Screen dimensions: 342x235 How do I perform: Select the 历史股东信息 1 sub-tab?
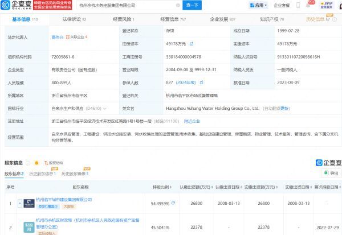[43, 174]
